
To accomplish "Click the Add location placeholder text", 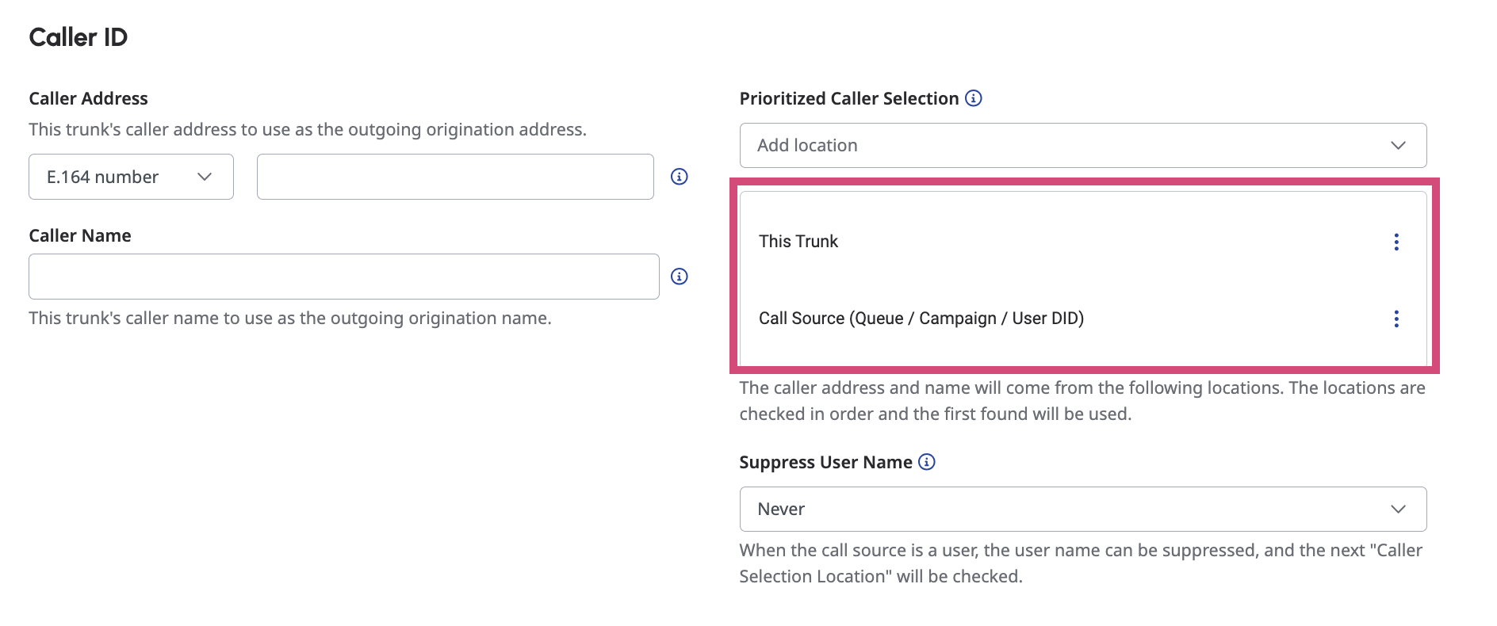I will click(x=806, y=145).
